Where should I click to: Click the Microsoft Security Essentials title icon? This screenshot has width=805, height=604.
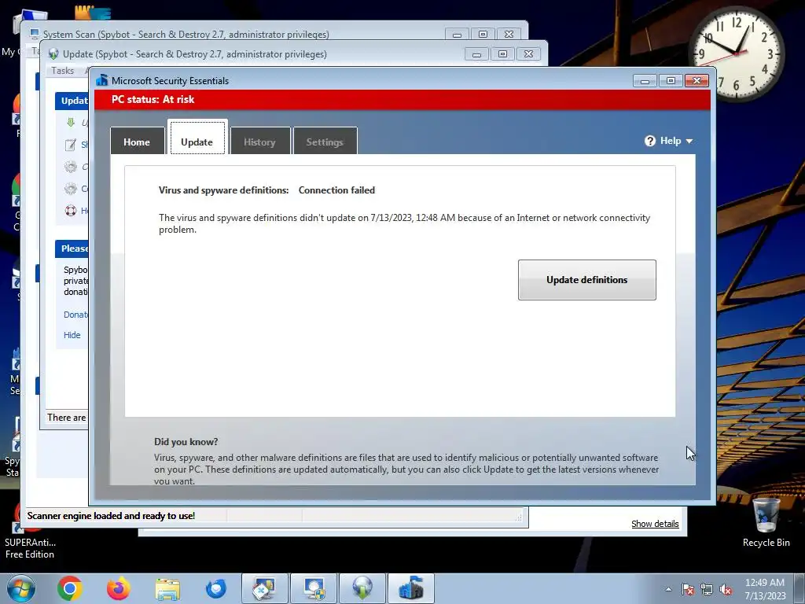pyautogui.click(x=101, y=80)
